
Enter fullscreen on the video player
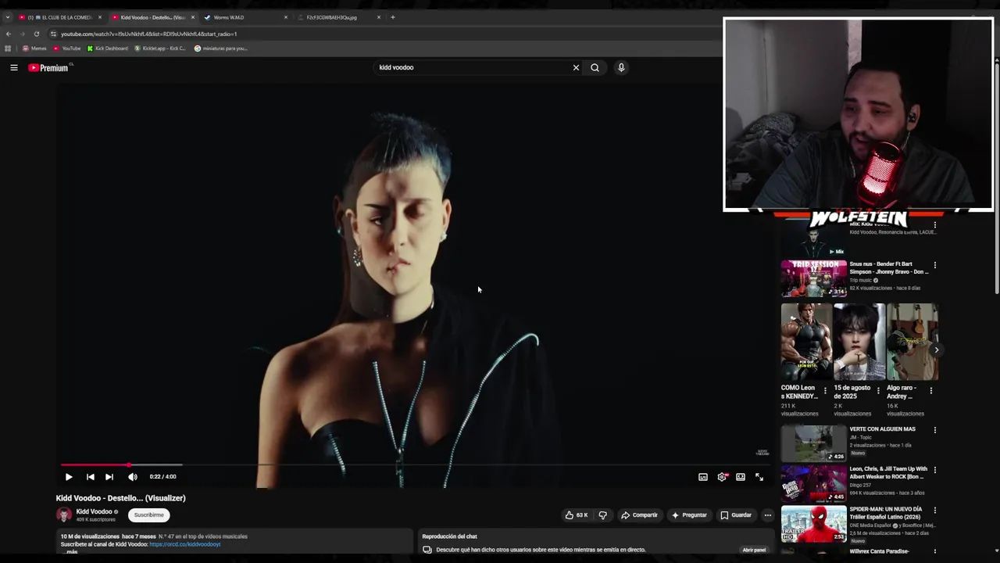pyautogui.click(x=759, y=477)
